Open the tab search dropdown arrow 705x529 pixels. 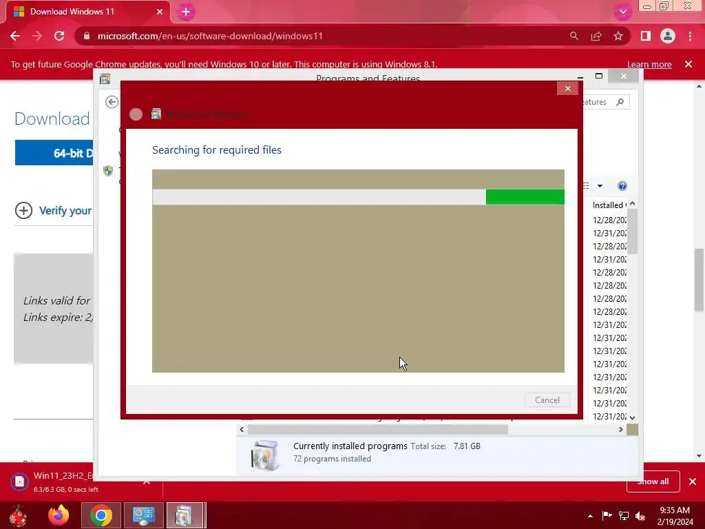pos(622,12)
